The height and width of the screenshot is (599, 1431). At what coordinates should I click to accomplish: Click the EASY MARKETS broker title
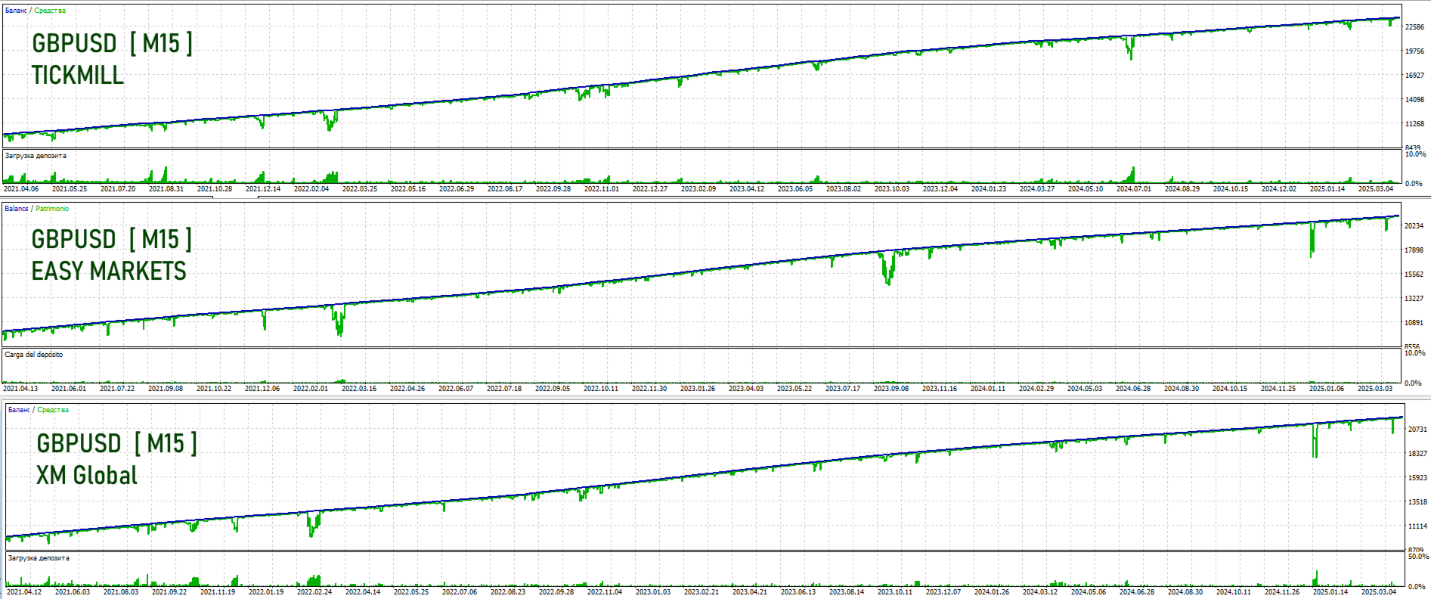click(109, 271)
